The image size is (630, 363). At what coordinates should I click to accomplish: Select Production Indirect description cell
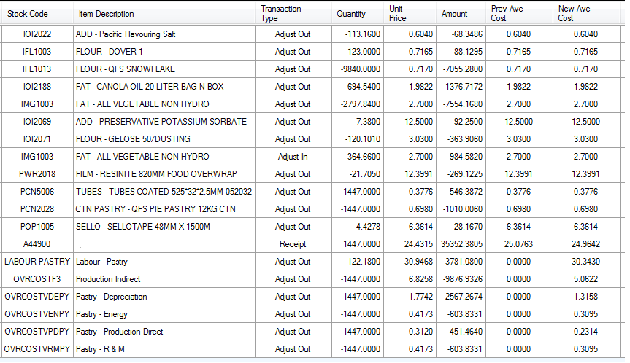(164, 279)
